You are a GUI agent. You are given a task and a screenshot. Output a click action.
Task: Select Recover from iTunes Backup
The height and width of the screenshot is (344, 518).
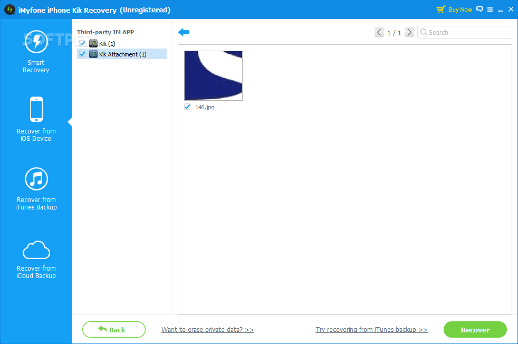tap(36, 189)
